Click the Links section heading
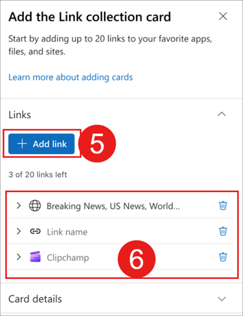243x316 pixels. click(x=20, y=115)
